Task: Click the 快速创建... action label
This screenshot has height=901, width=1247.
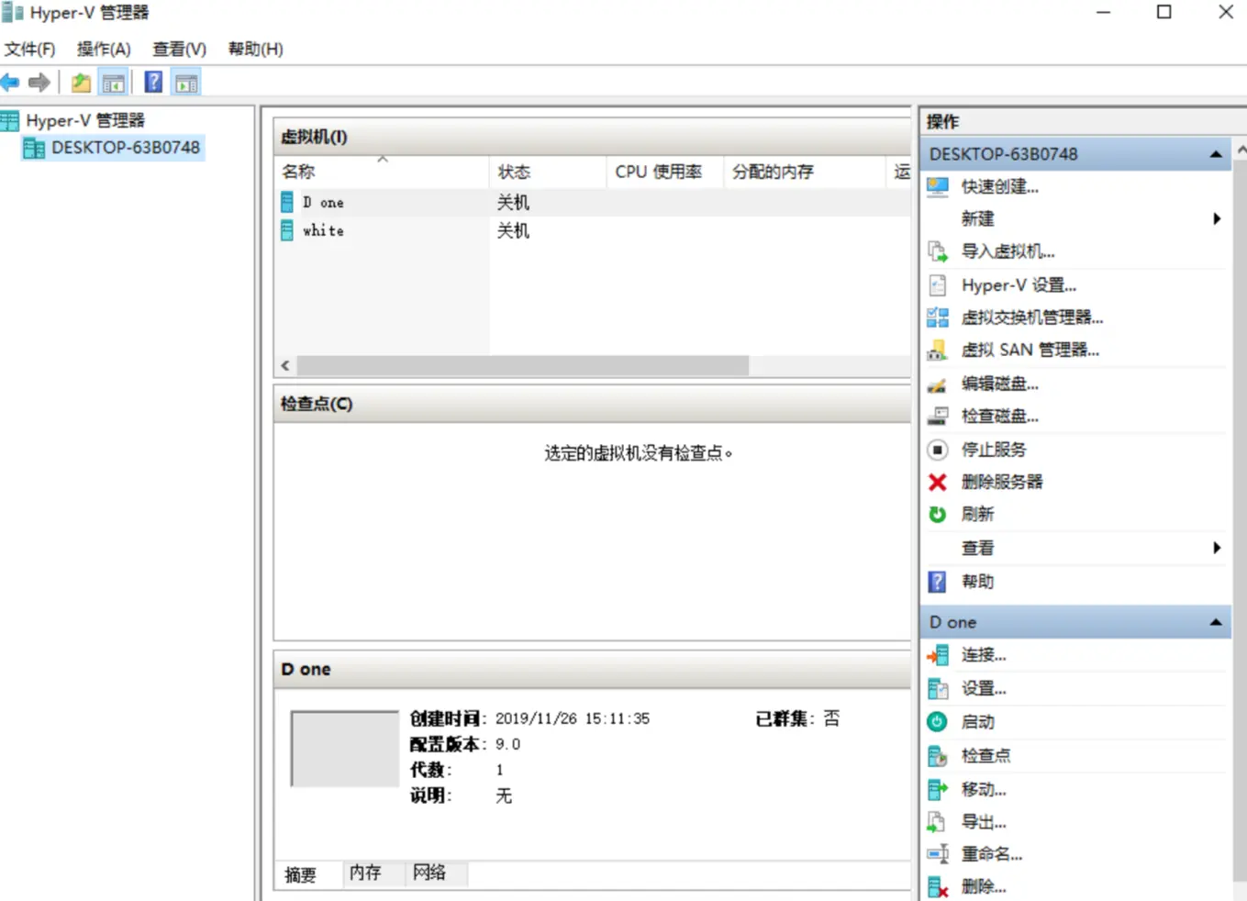Action: 1000,187
